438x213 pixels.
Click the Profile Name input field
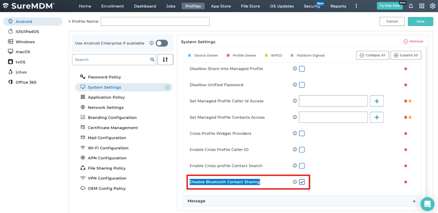(x=155, y=21)
